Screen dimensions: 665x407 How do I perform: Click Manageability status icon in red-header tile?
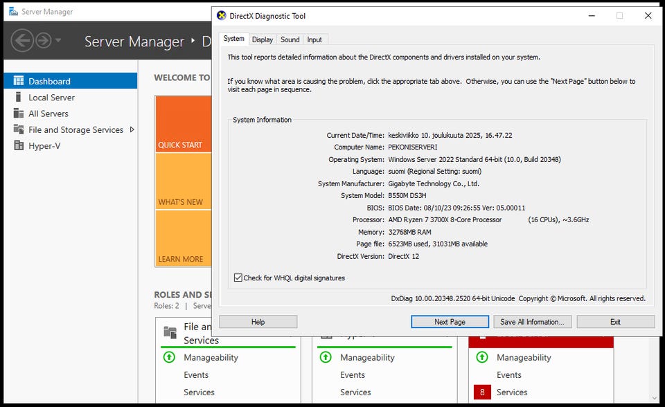[482, 357]
